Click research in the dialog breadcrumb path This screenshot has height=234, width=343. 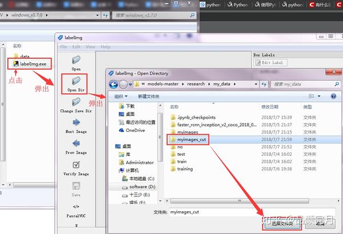196,84
